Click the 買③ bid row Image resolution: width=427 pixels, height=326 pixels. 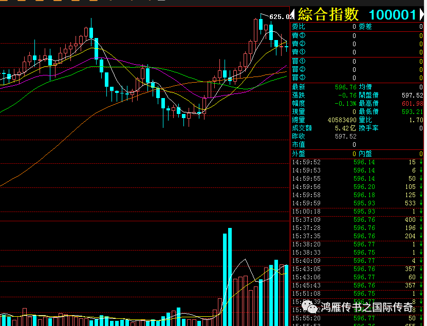coord(357,78)
